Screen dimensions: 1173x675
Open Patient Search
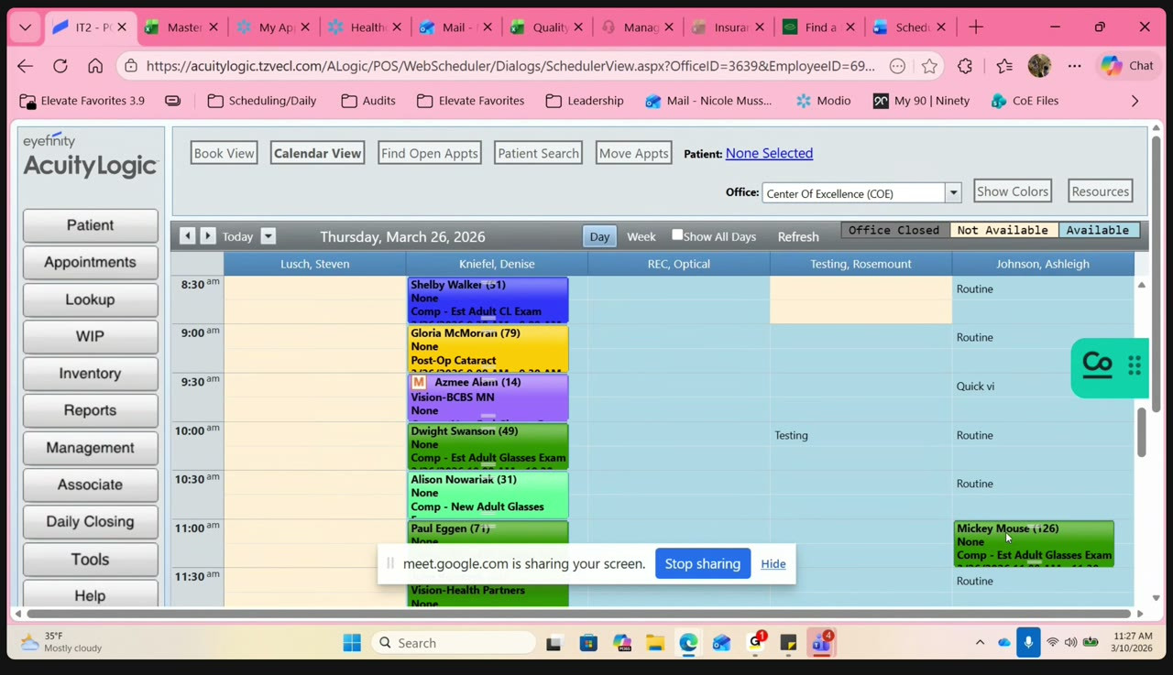pos(538,153)
